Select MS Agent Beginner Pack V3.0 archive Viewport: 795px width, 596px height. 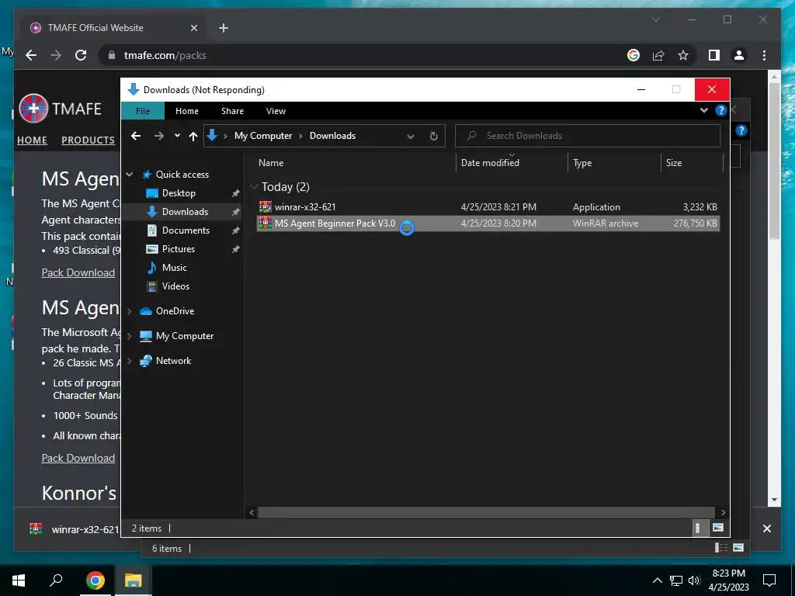click(x=488, y=223)
